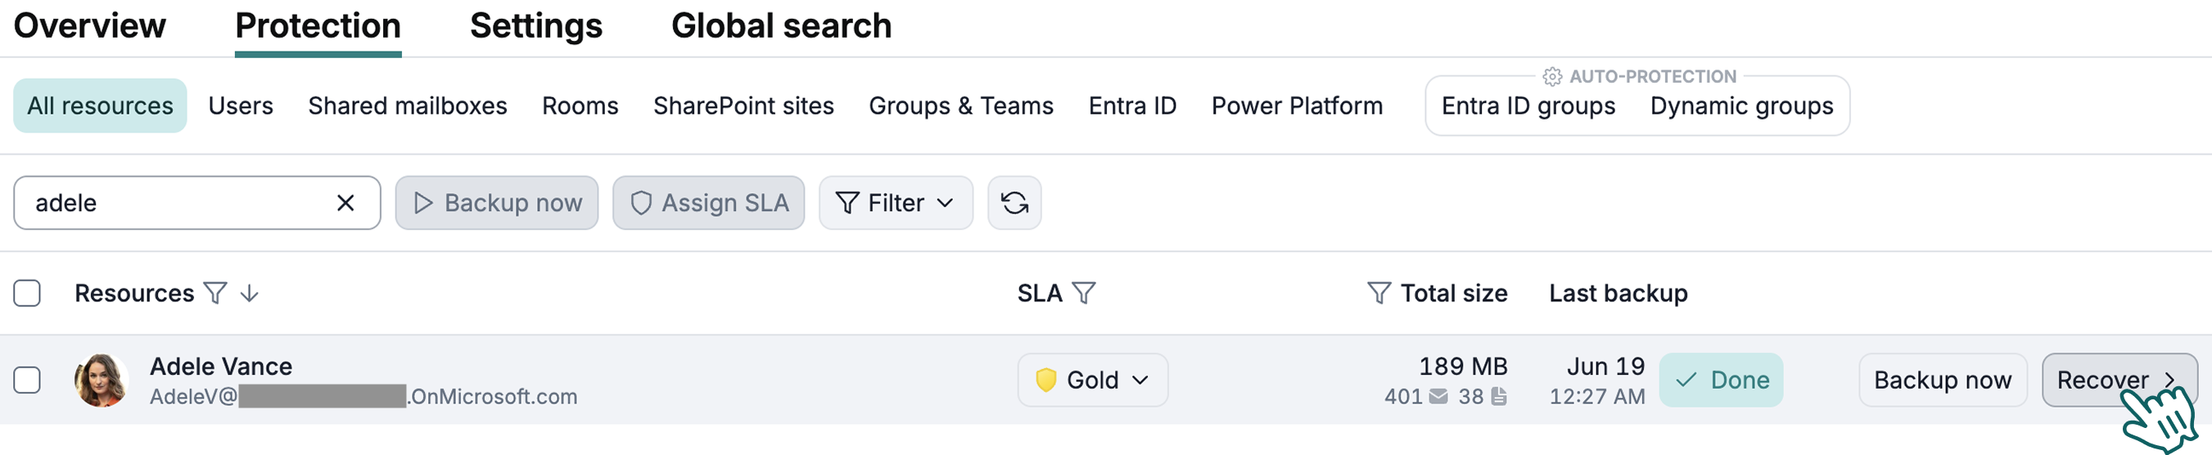The height and width of the screenshot is (455, 2212).
Task: Click the refresh icon button
Action: click(x=1014, y=203)
